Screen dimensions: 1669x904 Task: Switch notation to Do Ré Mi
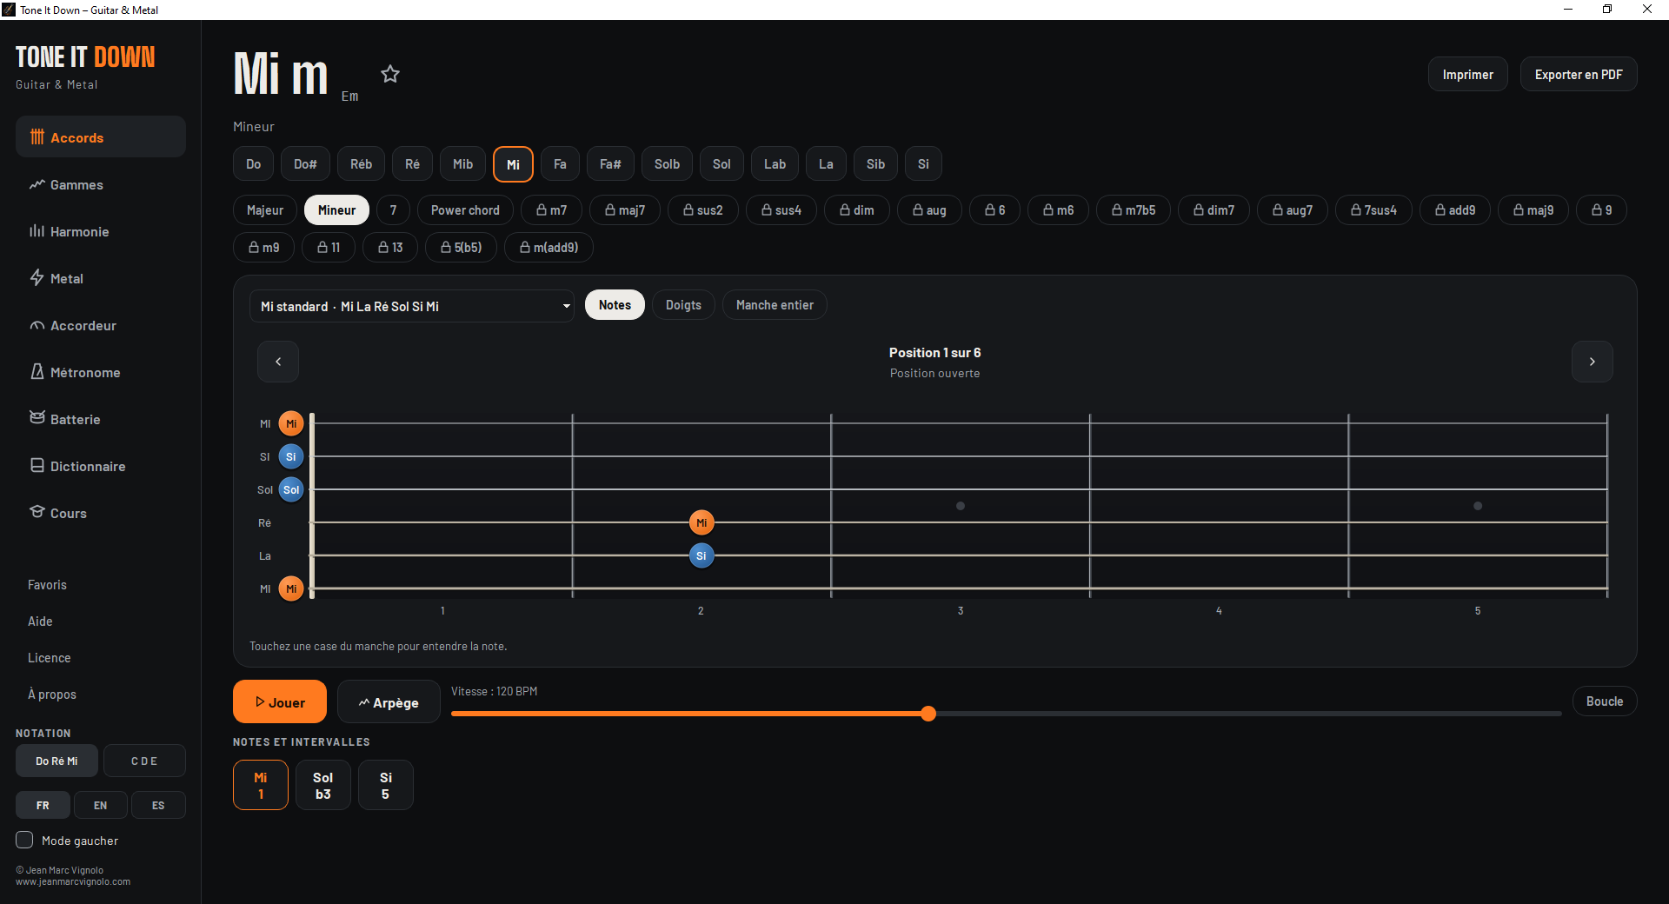57,761
